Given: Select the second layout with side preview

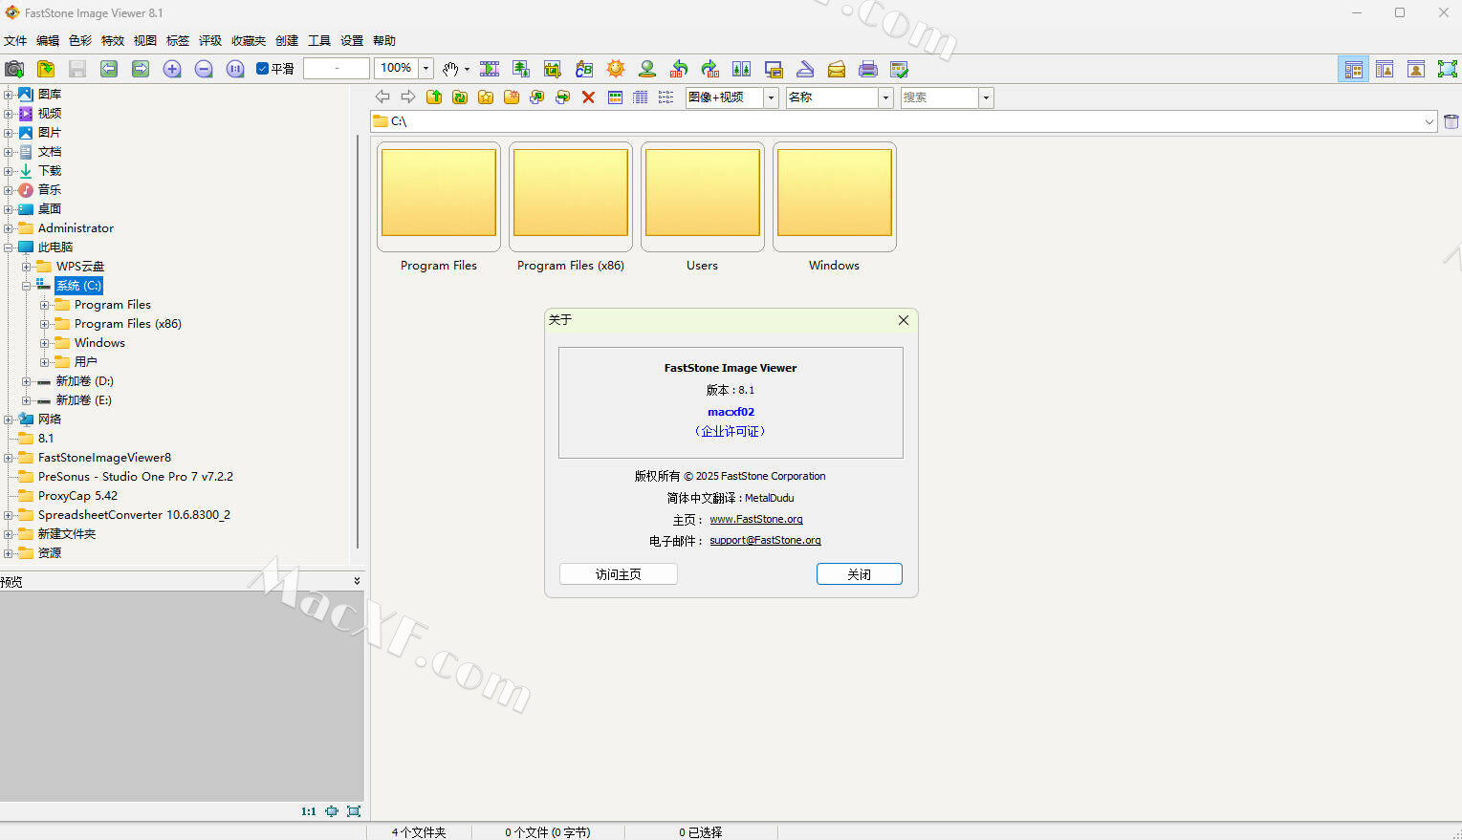Looking at the screenshot, I should [1385, 69].
